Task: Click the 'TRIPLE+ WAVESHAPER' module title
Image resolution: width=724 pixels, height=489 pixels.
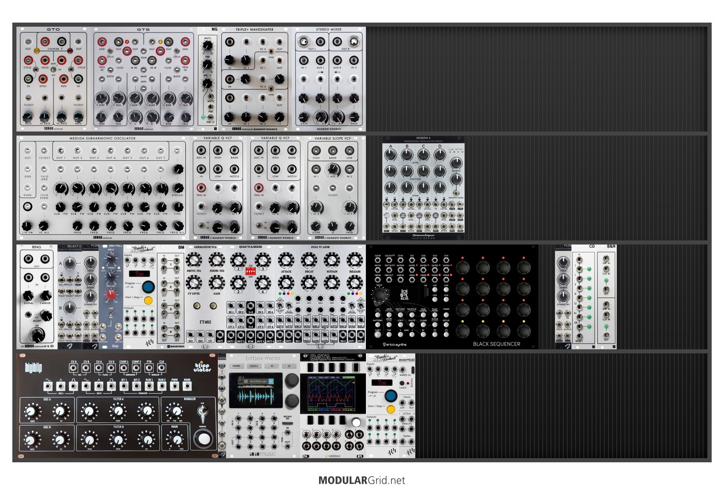Action: [x=254, y=30]
